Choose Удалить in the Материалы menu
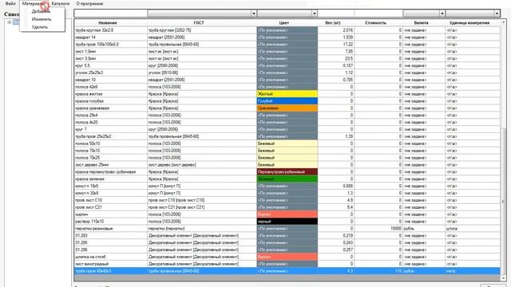511x287 pixels. point(40,27)
